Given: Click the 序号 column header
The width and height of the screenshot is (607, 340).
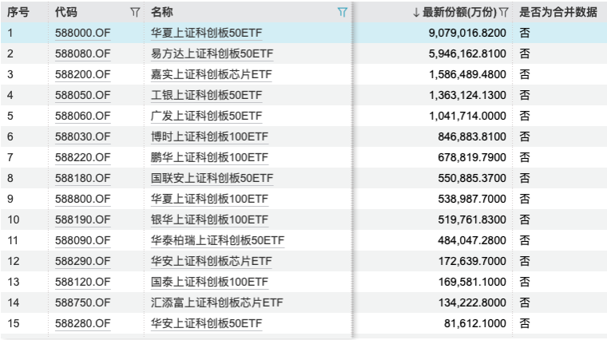Looking at the screenshot, I should click(18, 13).
